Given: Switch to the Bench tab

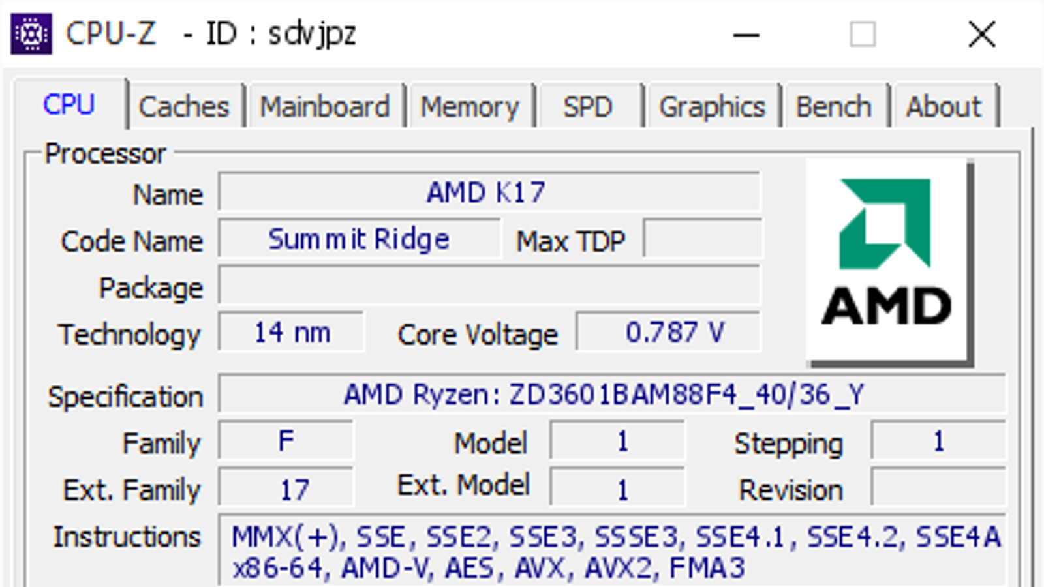Looking at the screenshot, I should (834, 107).
